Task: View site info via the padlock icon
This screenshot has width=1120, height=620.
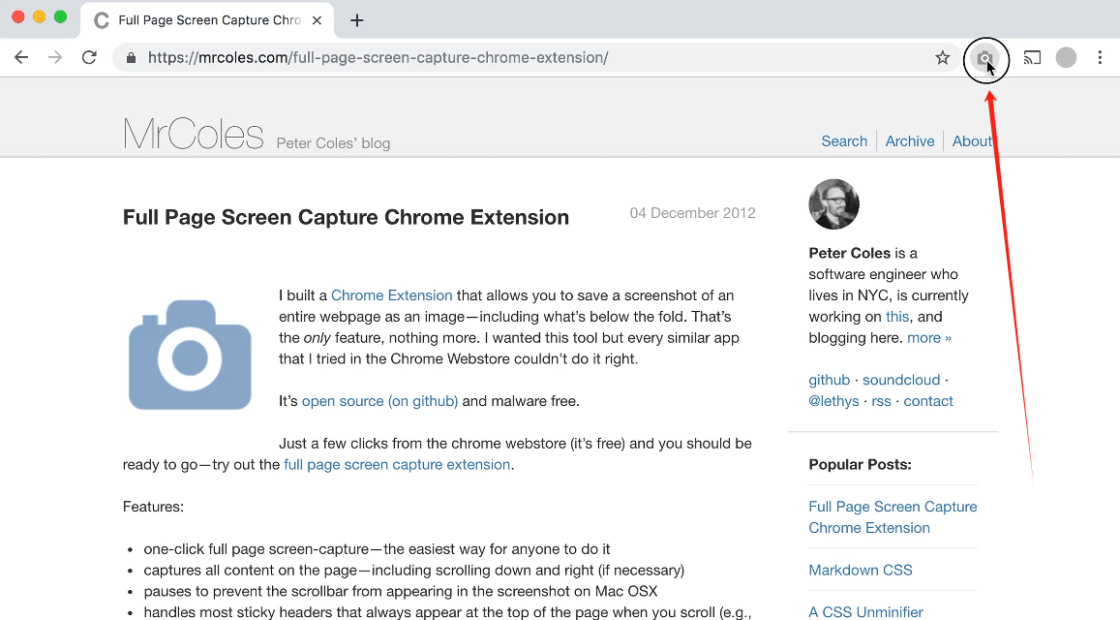Action: (x=131, y=58)
